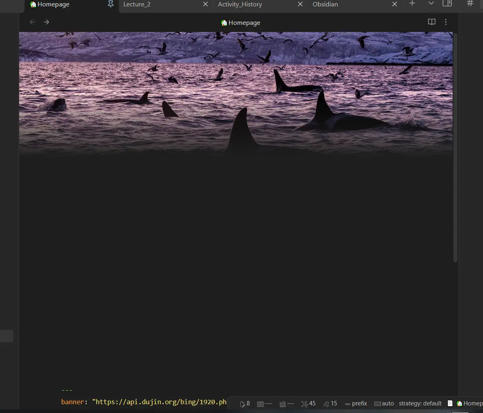This screenshot has width=483, height=413.
Task: Click the orca banner image
Action: point(236,93)
